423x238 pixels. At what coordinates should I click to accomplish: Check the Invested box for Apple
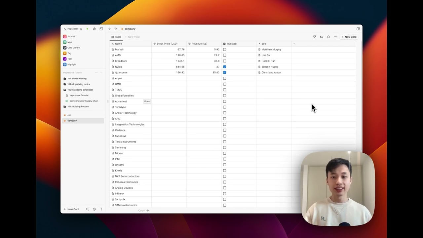click(x=225, y=78)
